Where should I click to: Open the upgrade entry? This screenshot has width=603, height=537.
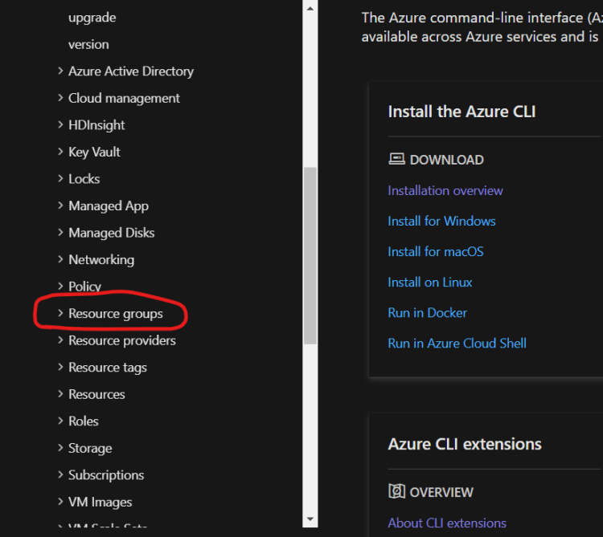point(92,18)
